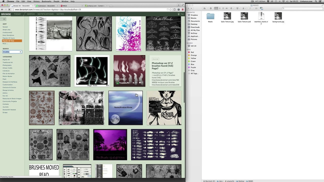This screenshot has height=182, width=324.
Task: Clear the brushes search with the X
Action: point(21,52)
